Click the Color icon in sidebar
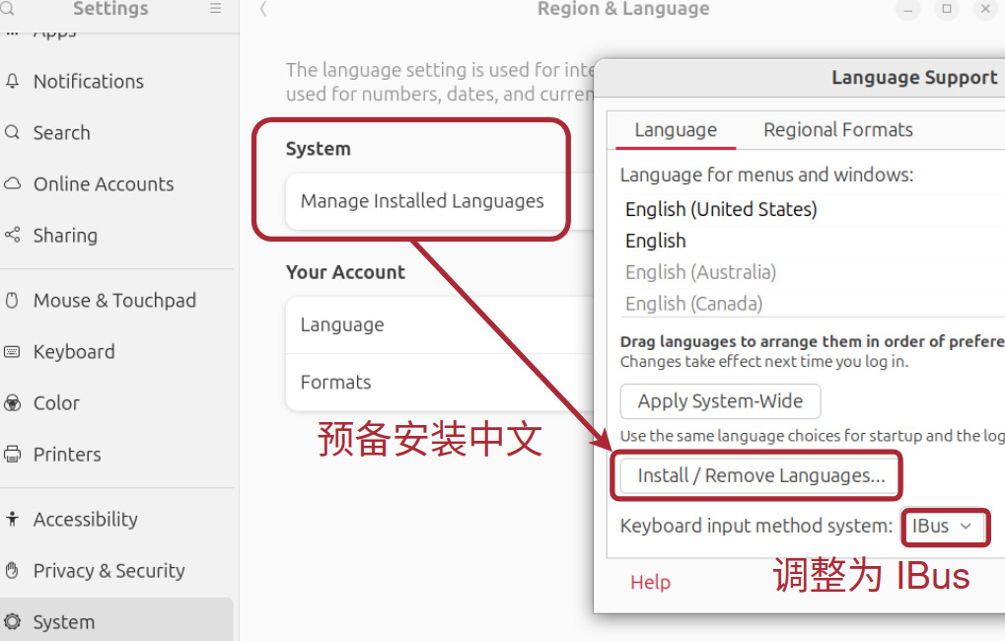Screen dimensions: 1005x641 point(13,403)
